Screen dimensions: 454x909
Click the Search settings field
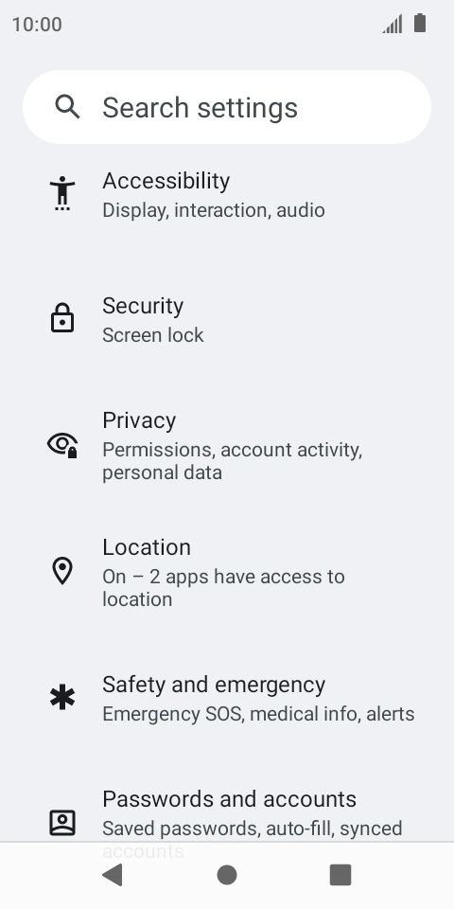click(227, 107)
